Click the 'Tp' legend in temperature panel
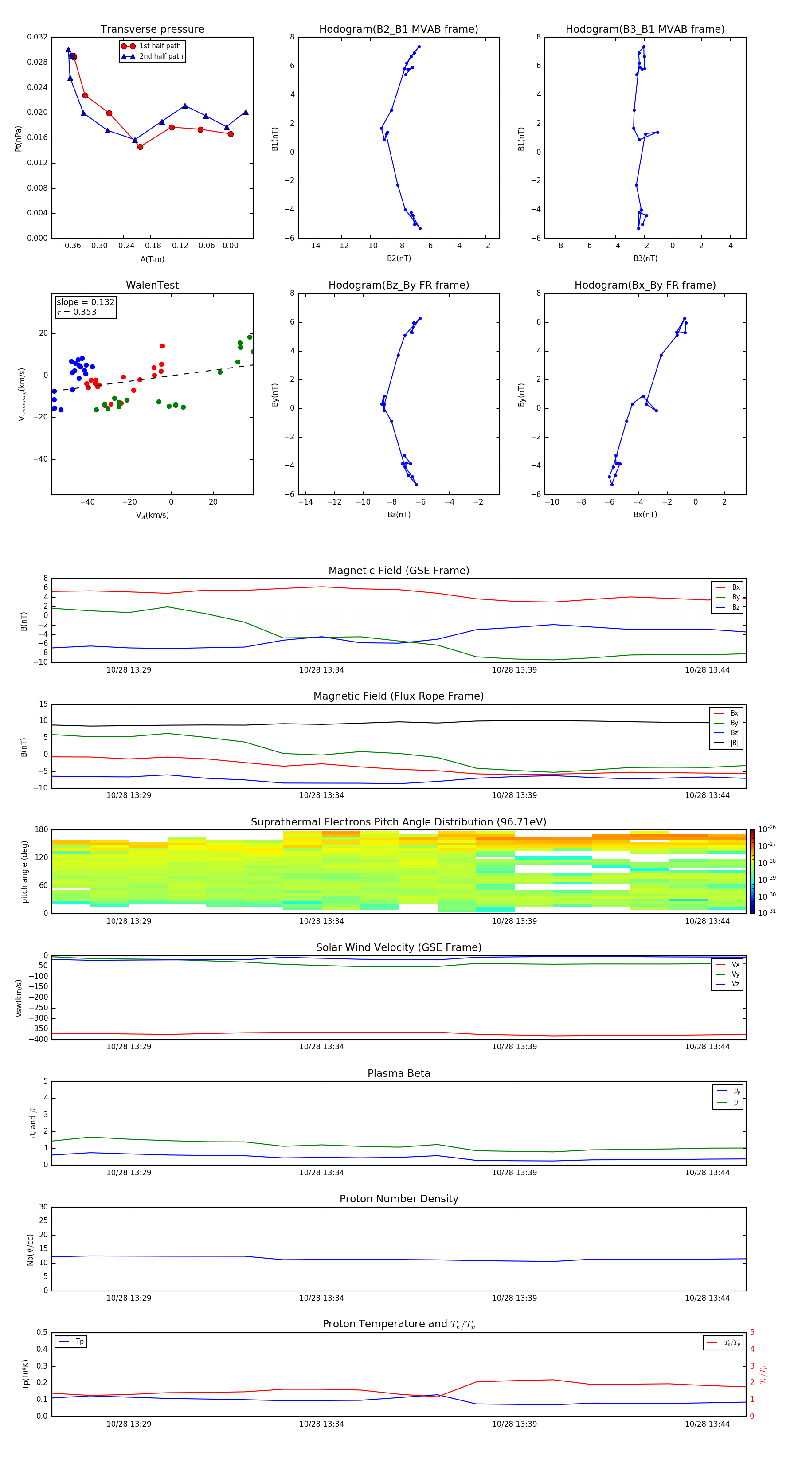798x1463 pixels. pos(71,1342)
